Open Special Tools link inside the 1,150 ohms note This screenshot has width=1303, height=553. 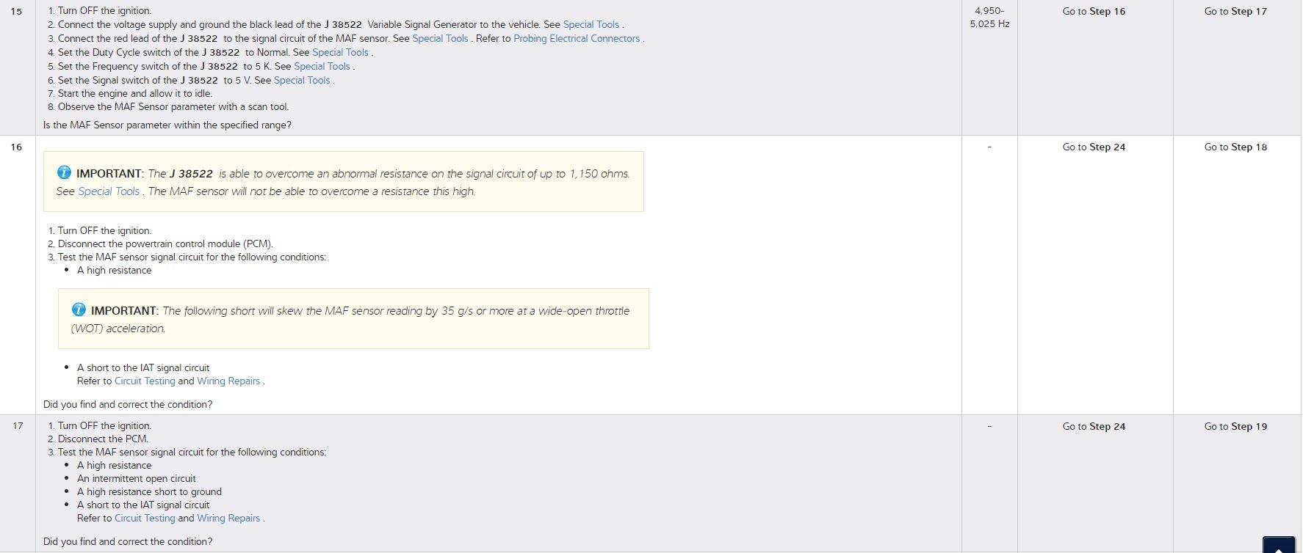point(109,191)
